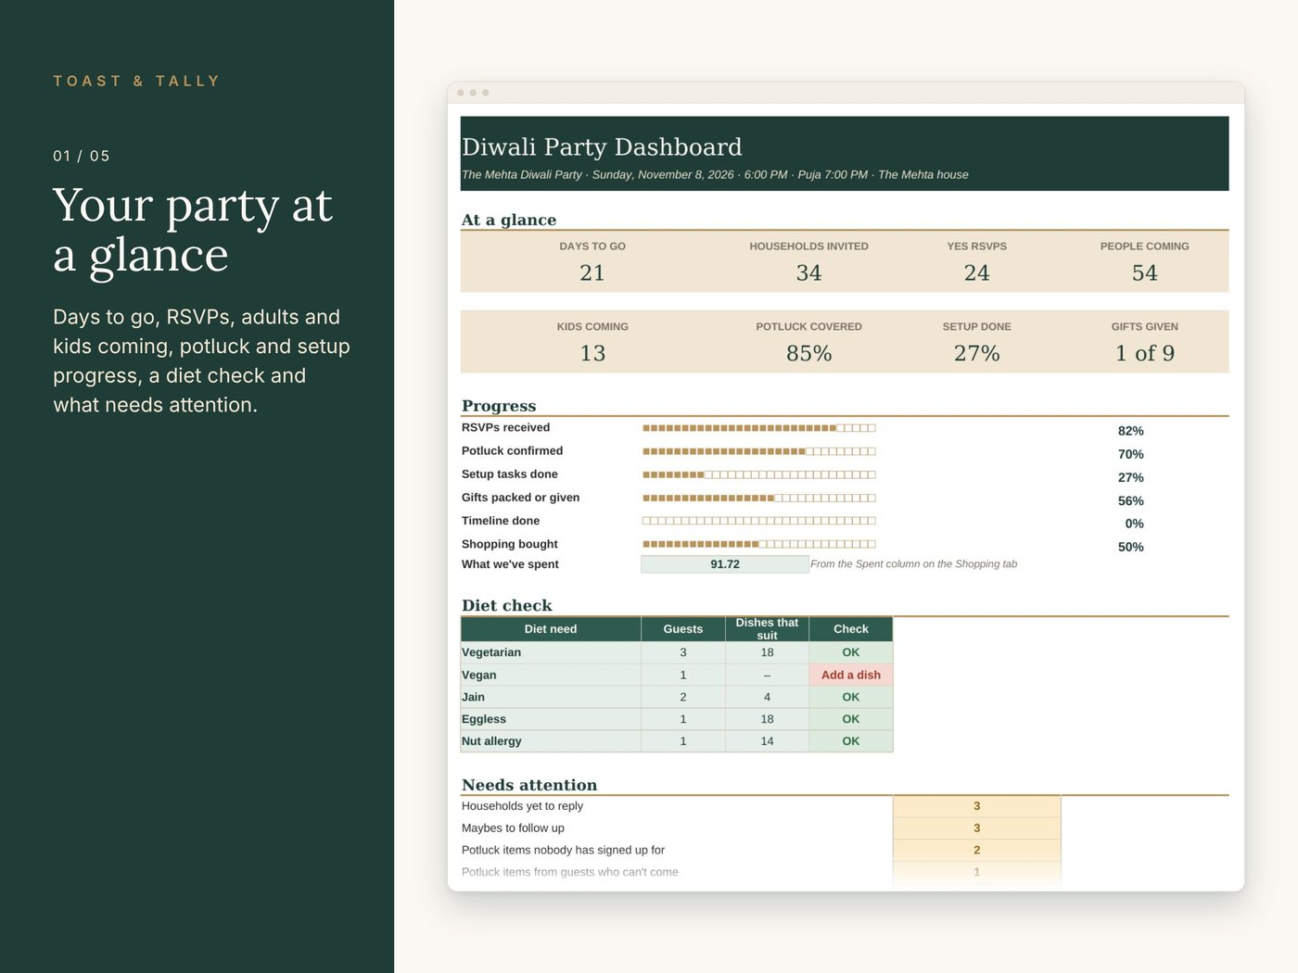
Task: Select the "01 / 05" slide counter
Action: 82,156
